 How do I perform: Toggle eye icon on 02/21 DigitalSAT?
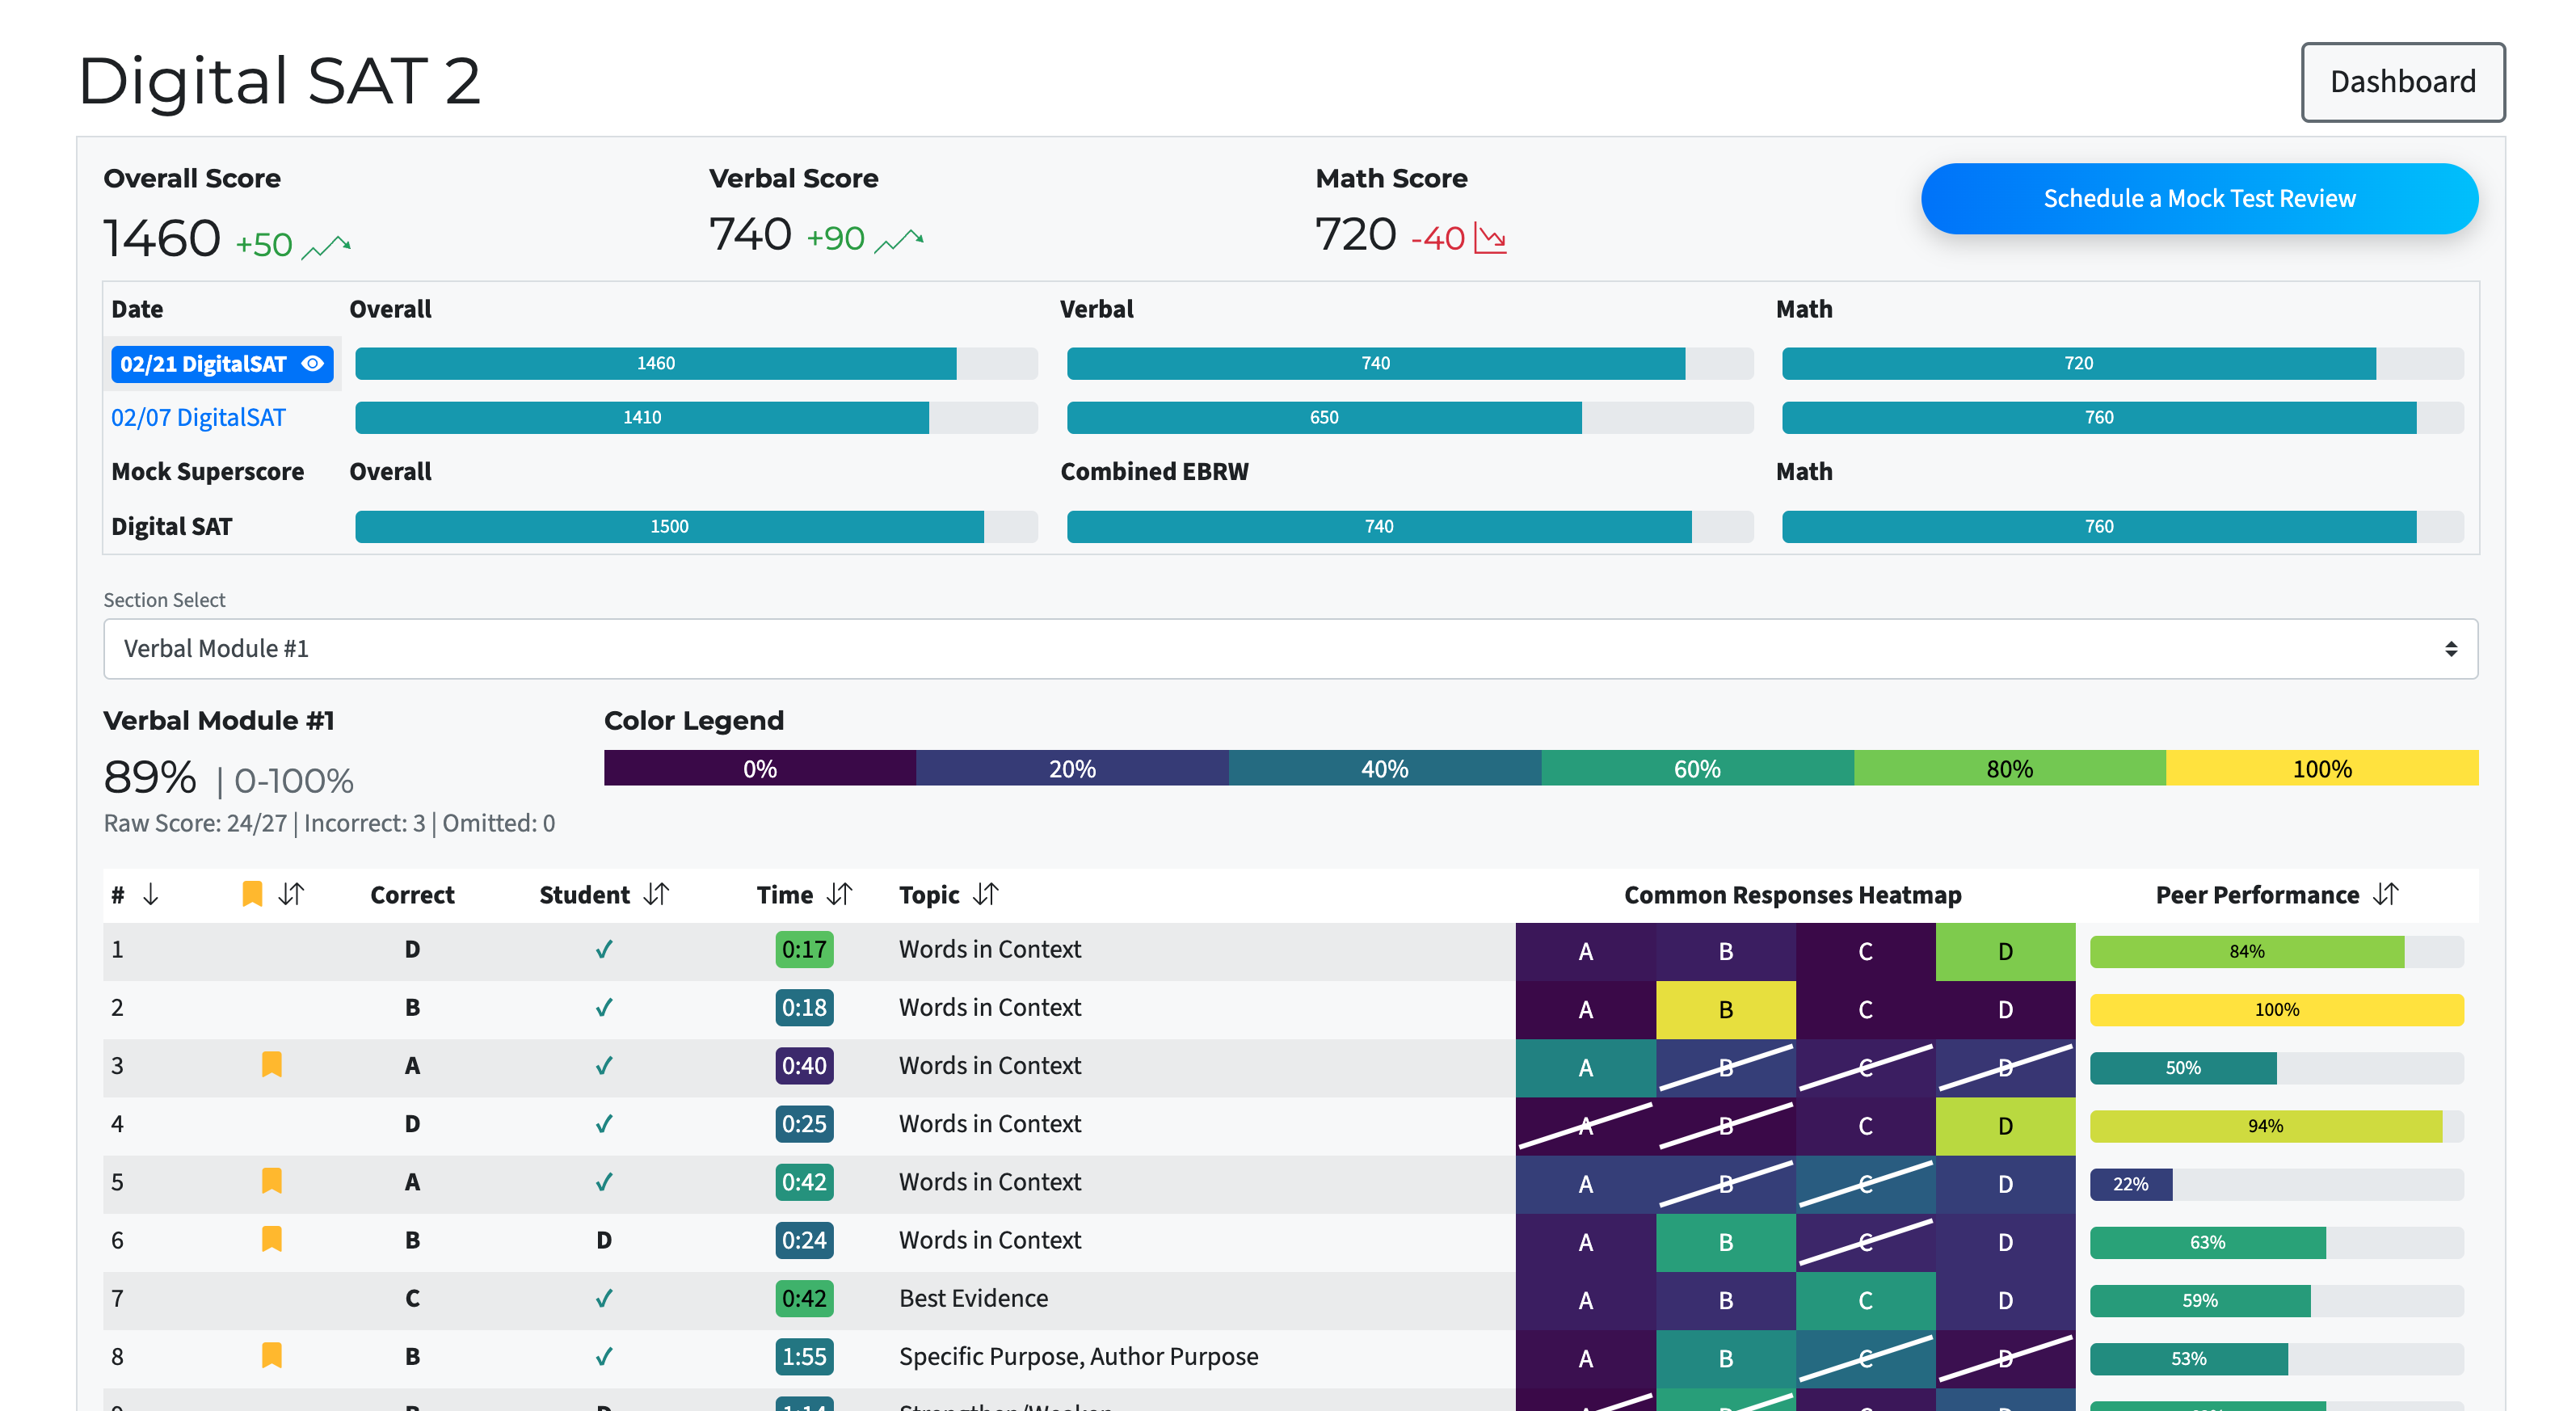(313, 364)
